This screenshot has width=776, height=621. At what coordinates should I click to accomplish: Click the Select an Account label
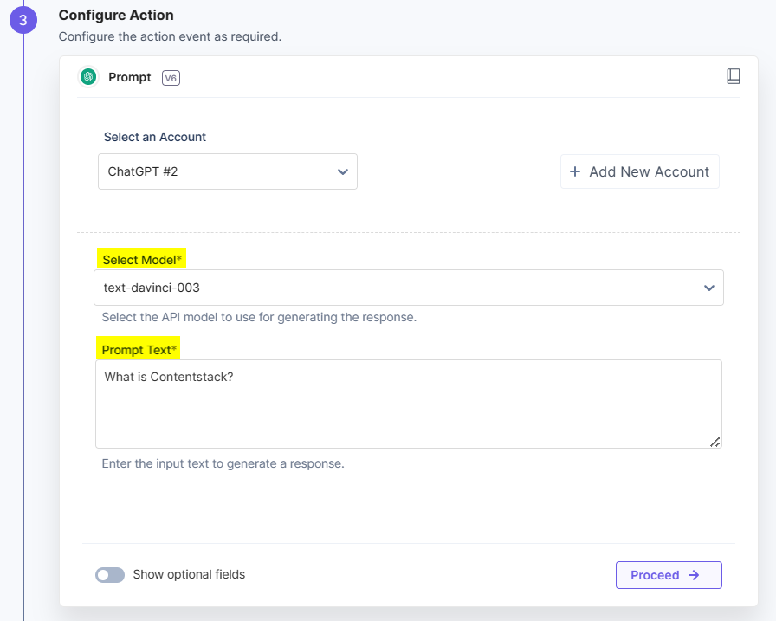[x=155, y=137]
